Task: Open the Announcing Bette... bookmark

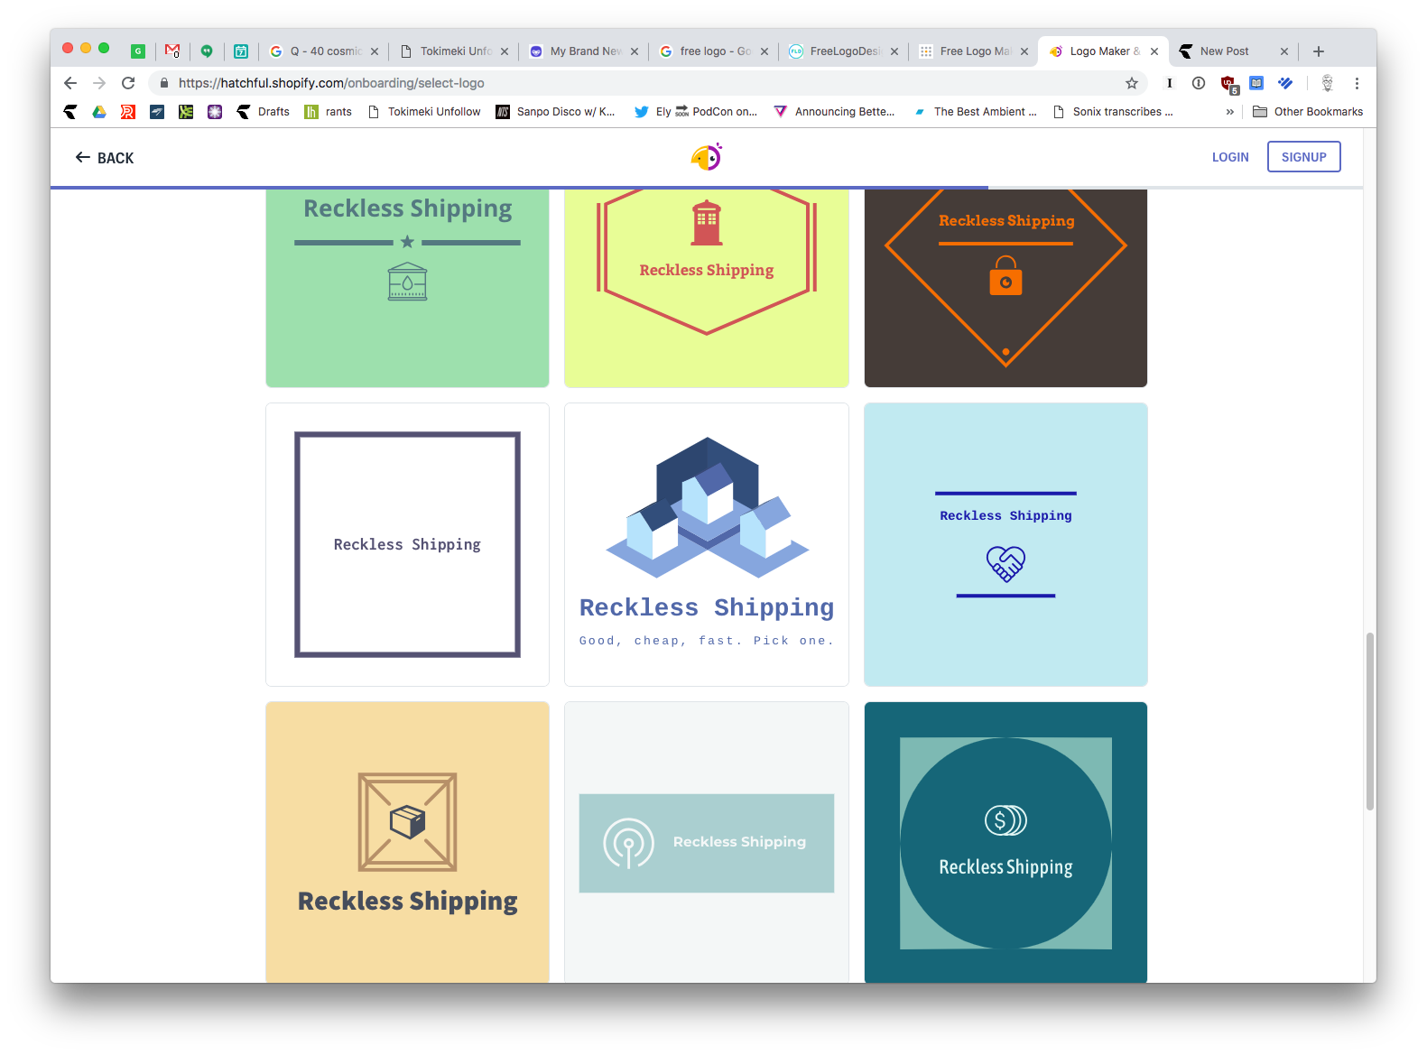Action: pyautogui.click(x=835, y=112)
